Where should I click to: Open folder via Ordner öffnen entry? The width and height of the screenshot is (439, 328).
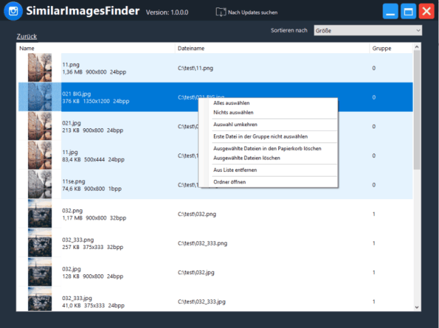[230, 182]
